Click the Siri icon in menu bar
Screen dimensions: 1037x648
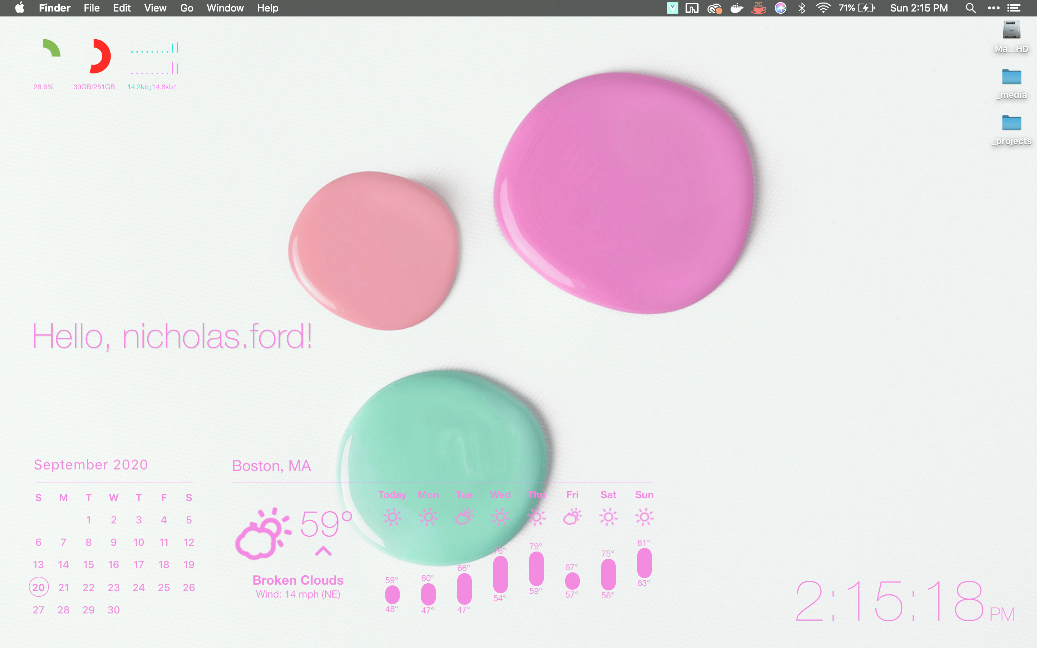tap(780, 8)
